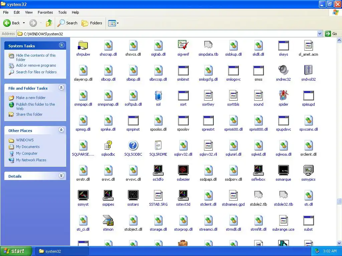Select the subrange.uce file icon
Viewport: 342px width, 256px height.
click(283, 220)
